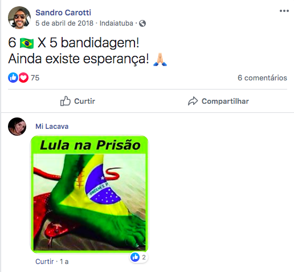Click the public globe privacy icon
The image size is (294, 272).
click(142, 23)
